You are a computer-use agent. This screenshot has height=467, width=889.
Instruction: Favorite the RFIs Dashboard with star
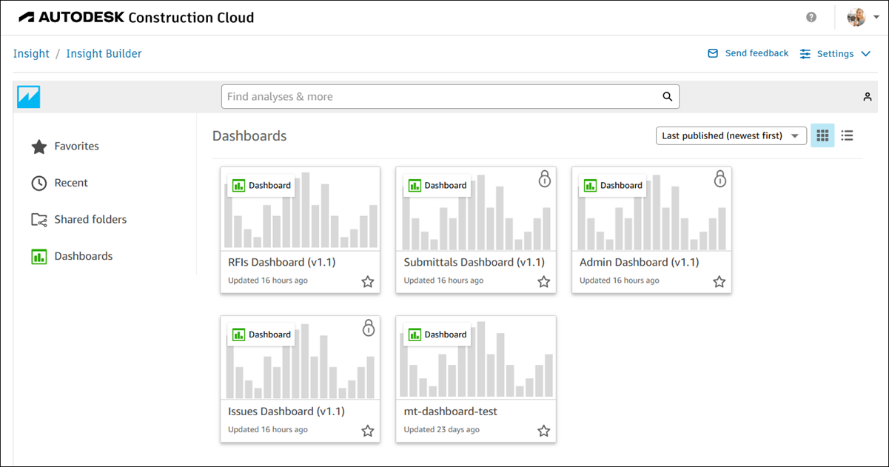pos(368,281)
